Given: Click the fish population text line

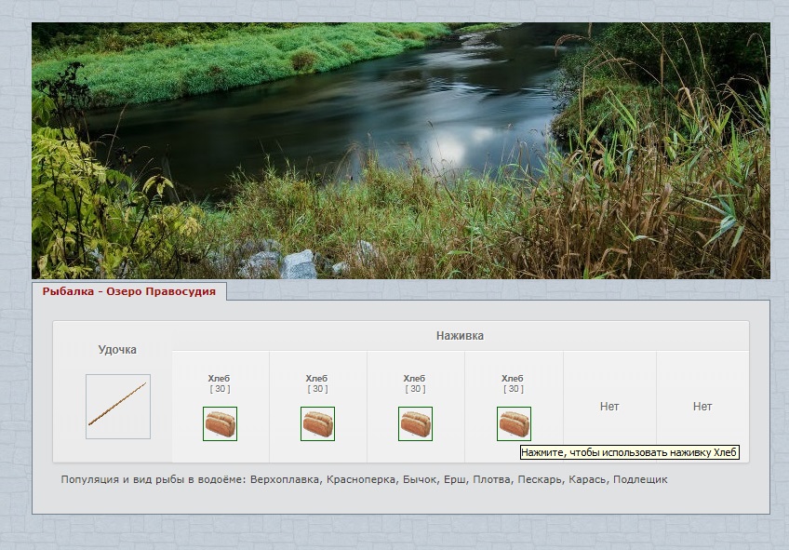Looking at the screenshot, I should (364, 480).
